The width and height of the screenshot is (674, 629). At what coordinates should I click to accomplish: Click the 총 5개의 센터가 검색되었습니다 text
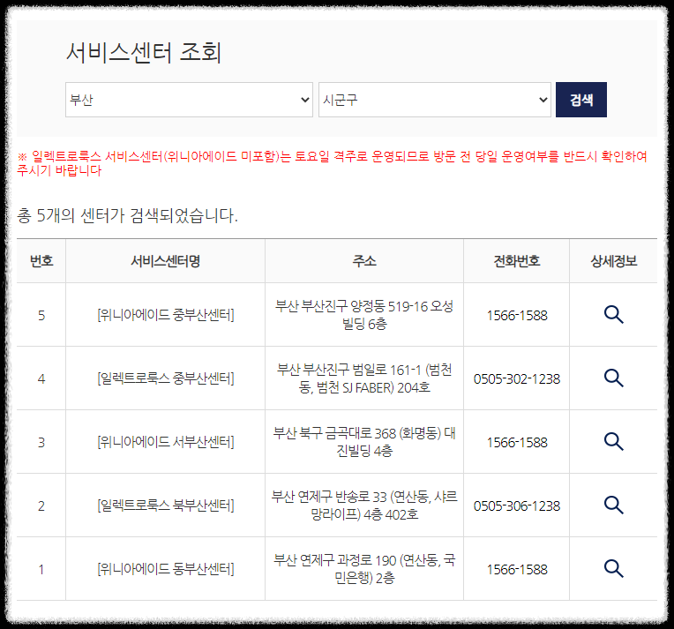coord(127,215)
